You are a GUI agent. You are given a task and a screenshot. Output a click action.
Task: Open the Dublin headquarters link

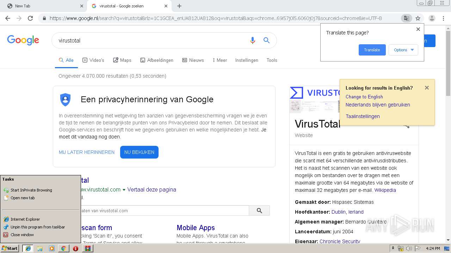point(339,212)
